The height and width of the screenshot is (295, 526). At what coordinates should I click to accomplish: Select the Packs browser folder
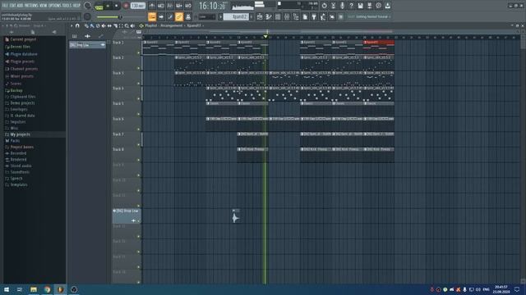pyautogui.click(x=15, y=141)
